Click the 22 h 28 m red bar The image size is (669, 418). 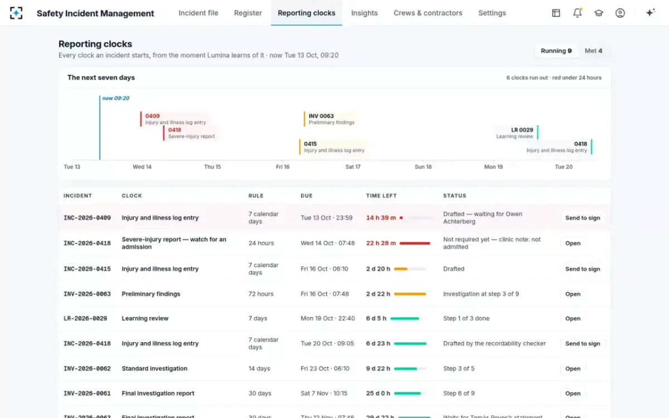[x=415, y=244]
